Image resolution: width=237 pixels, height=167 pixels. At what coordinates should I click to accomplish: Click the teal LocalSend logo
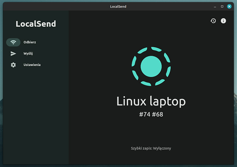151,67
